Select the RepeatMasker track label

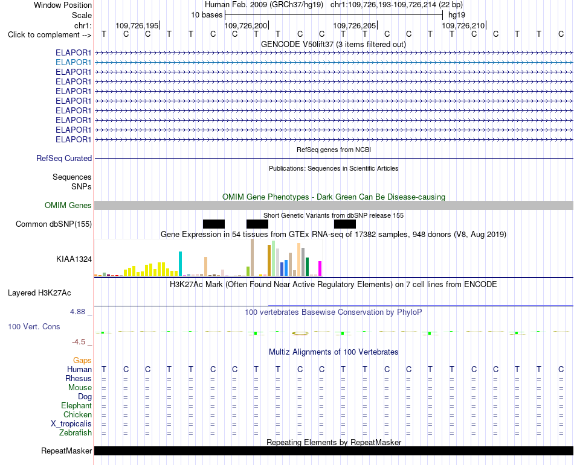[x=66, y=451]
